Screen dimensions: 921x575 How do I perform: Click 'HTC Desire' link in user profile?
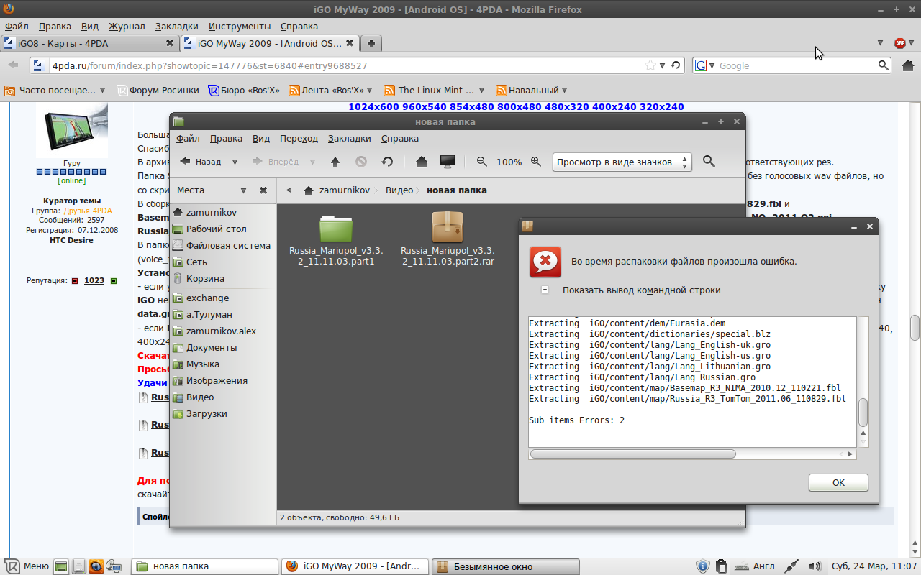point(71,240)
